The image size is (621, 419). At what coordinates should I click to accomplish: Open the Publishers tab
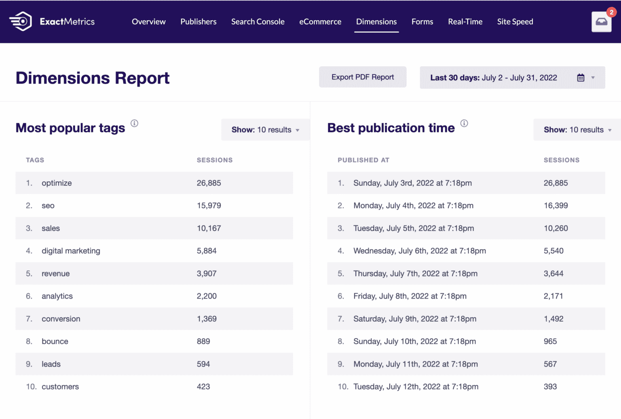click(198, 22)
